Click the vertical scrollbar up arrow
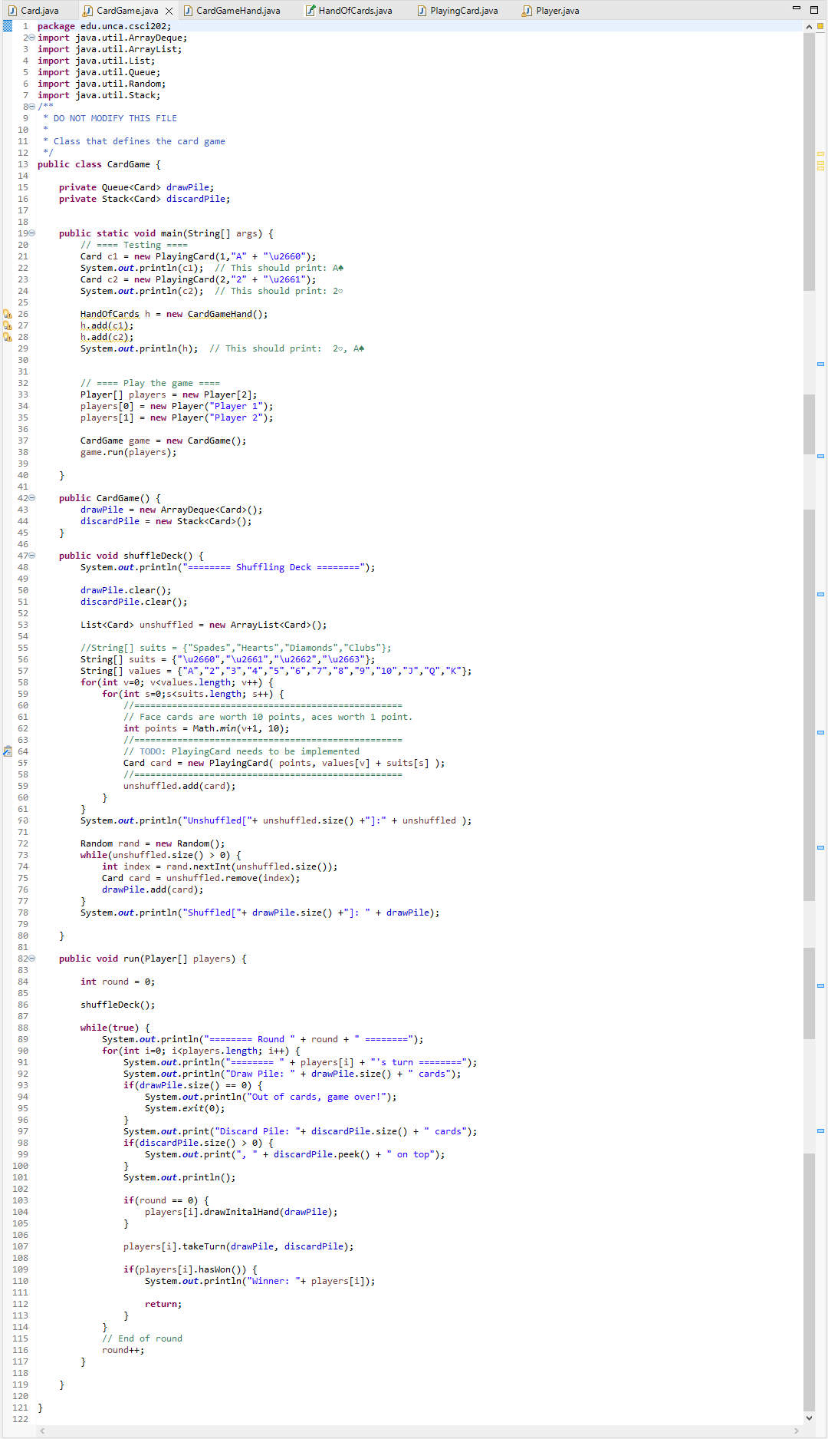The width and height of the screenshot is (828, 1439). click(809, 26)
